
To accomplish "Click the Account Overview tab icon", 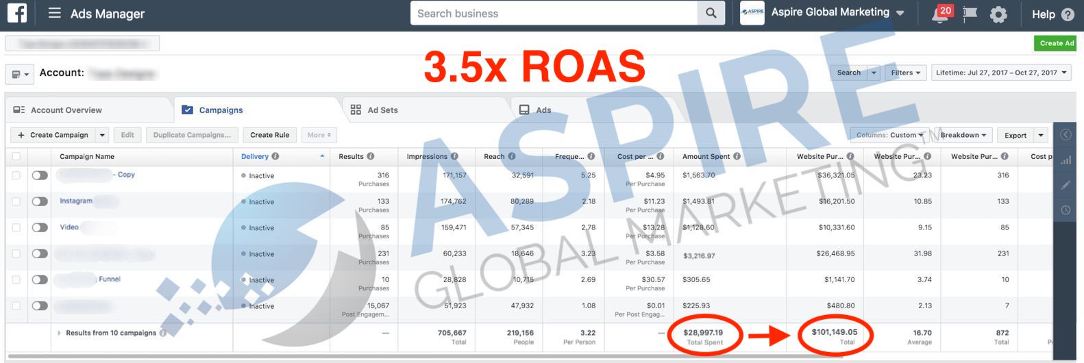I will [x=19, y=110].
